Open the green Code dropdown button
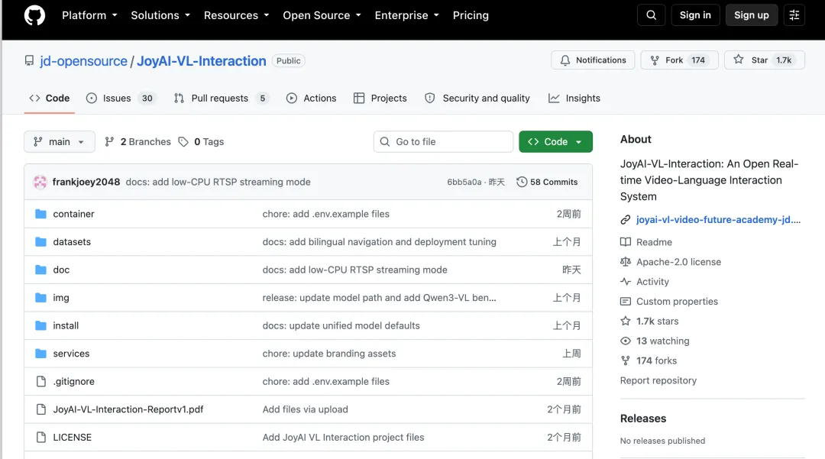This screenshot has width=825, height=459. (555, 142)
